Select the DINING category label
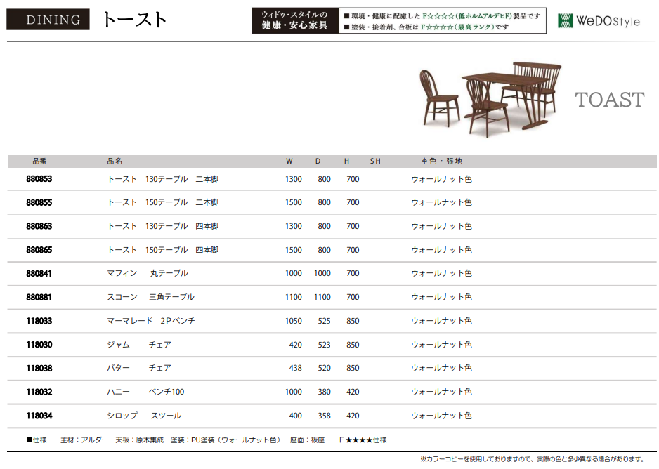The height and width of the screenshot is (469, 659). (48, 20)
